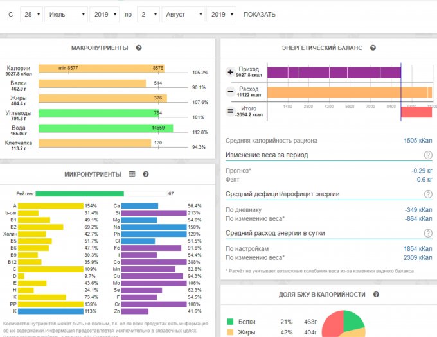Open start day dropdown showing 28
Screen dimensions: 437x337
(x=31, y=14)
